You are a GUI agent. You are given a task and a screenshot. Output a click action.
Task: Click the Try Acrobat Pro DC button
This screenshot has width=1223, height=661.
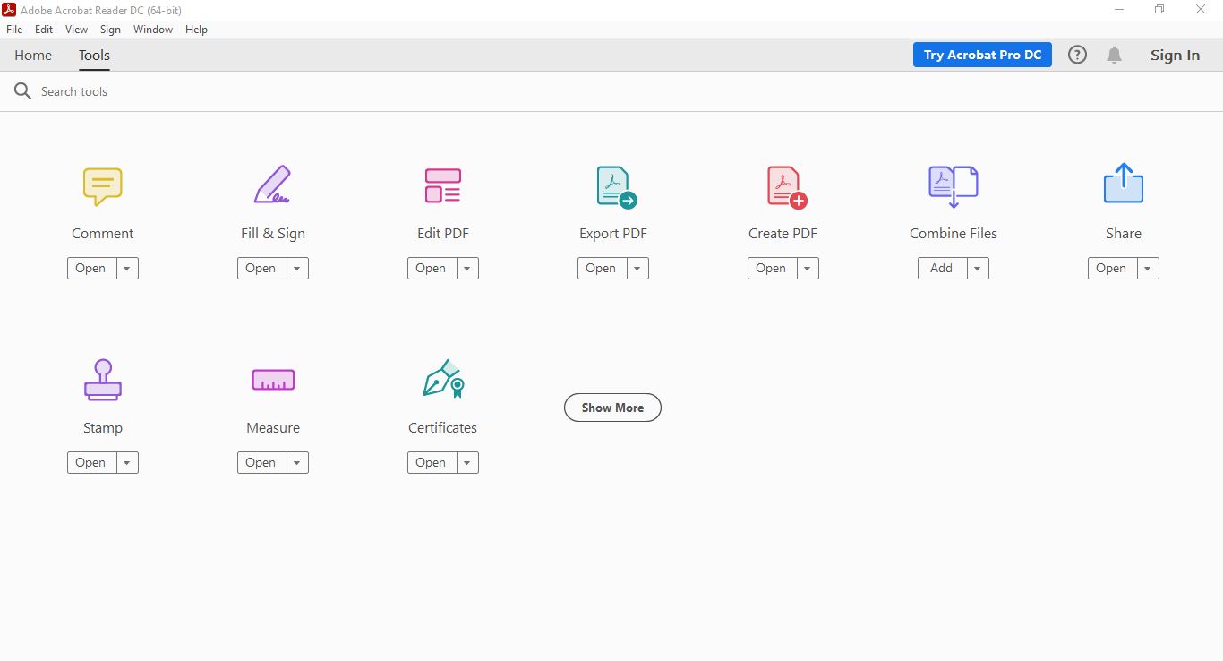(x=982, y=55)
